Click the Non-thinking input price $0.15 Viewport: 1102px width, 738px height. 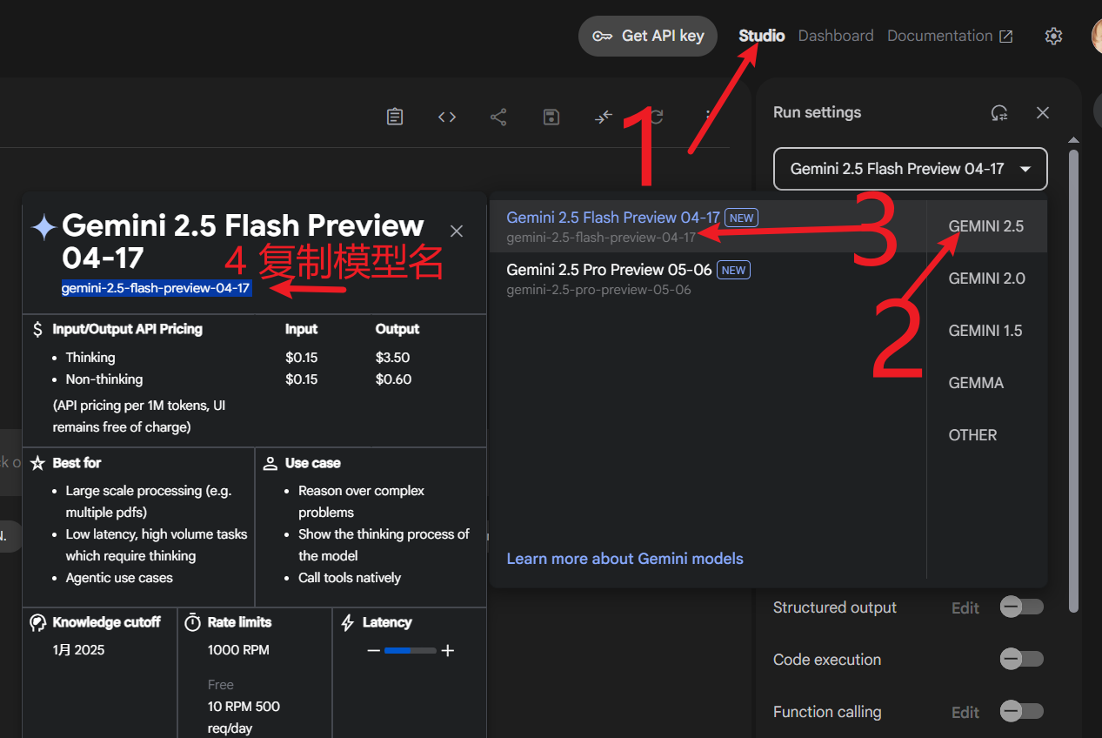(302, 379)
